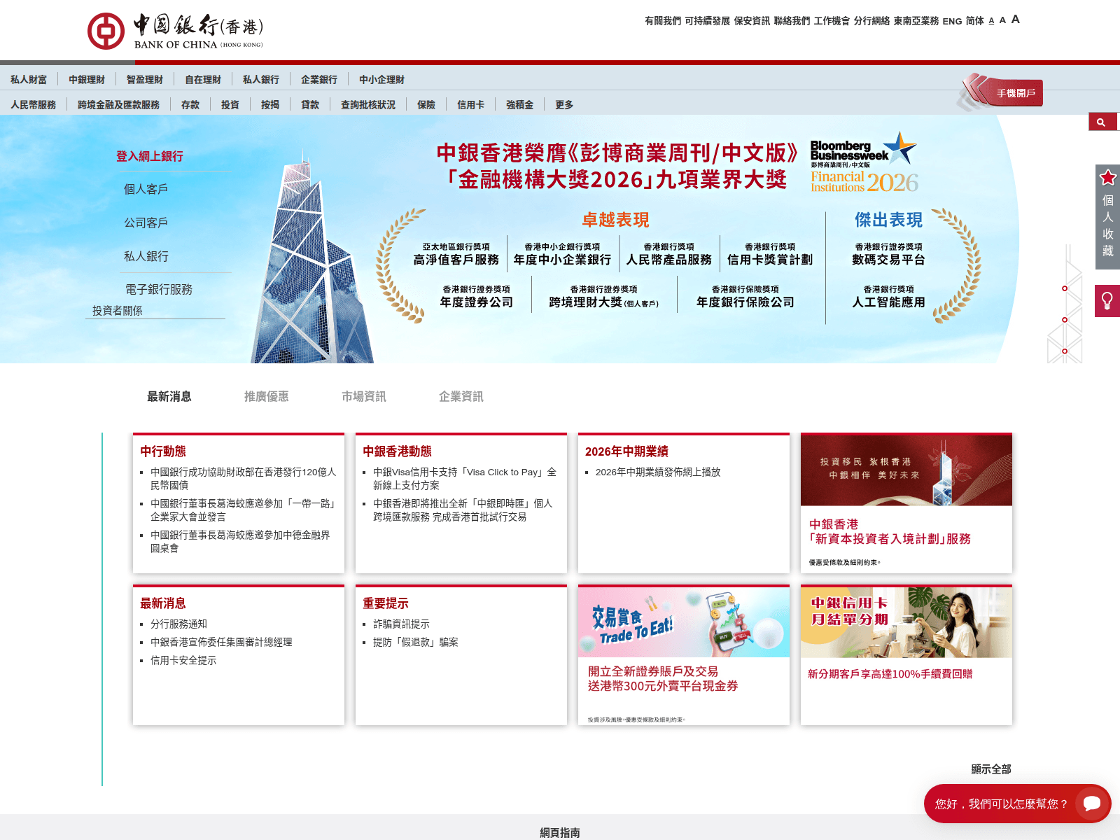Click the 有關我們 link
The image size is (1120, 840).
(663, 21)
